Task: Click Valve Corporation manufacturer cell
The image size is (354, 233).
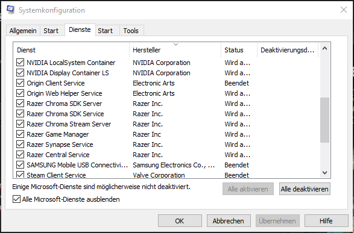Action: (159, 175)
